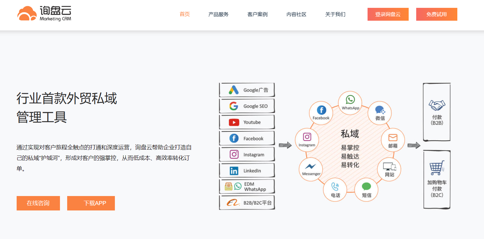Go to 客户案例 in the navigation
484x239 pixels.
click(257, 14)
